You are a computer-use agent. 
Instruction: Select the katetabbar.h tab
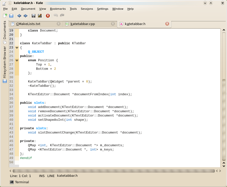pos(144,24)
